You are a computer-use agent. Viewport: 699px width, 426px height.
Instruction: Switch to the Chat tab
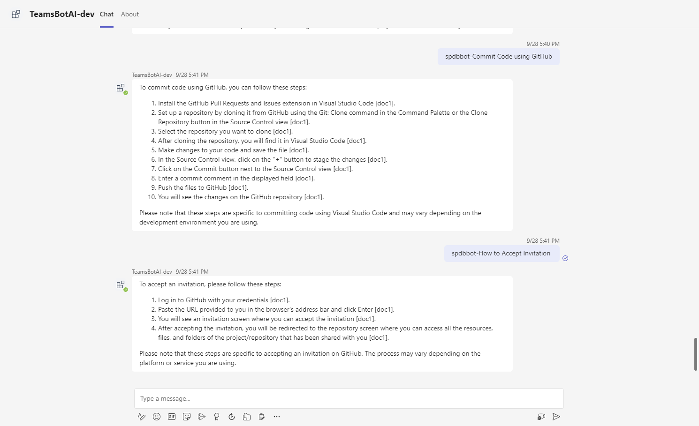[x=106, y=14]
